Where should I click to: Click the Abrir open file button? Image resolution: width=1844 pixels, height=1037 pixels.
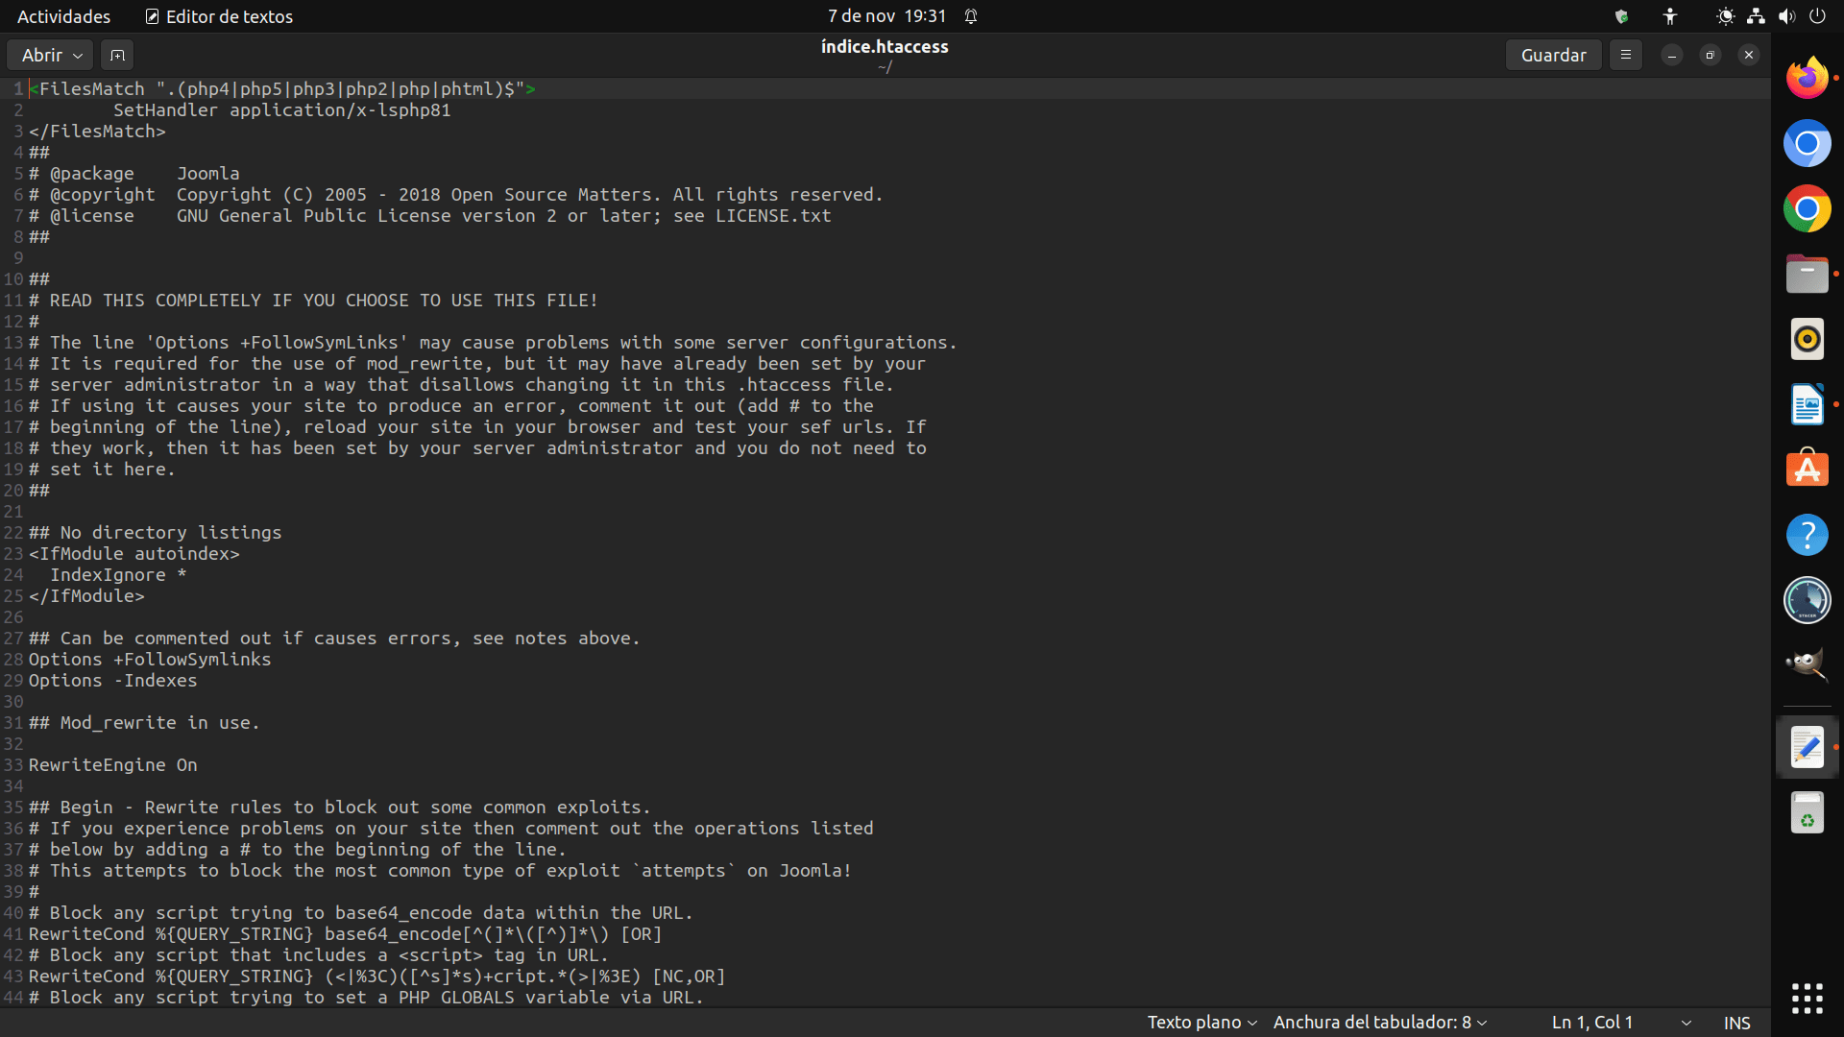51,55
